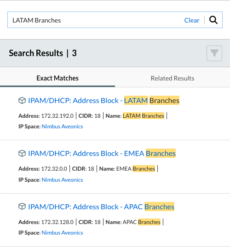Image resolution: width=230 pixels, height=247 pixels.
Task: Switch to the Related Results tab
Action: pyautogui.click(x=172, y=78)
